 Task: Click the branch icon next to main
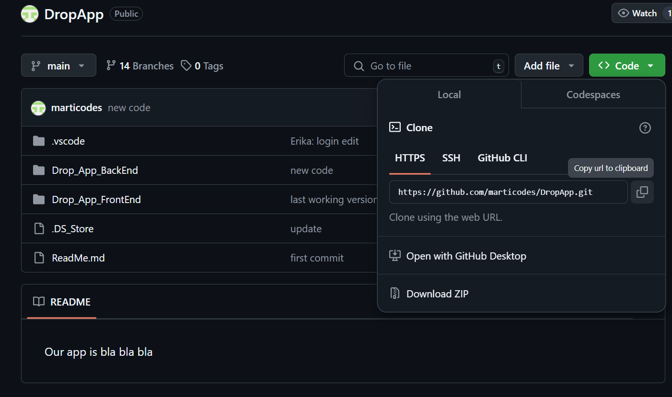coord(35,65)
